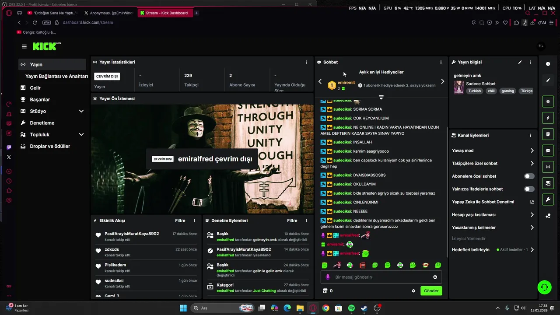Open the emoji picker in message box
560x315 pixels.
pos(435,277)
